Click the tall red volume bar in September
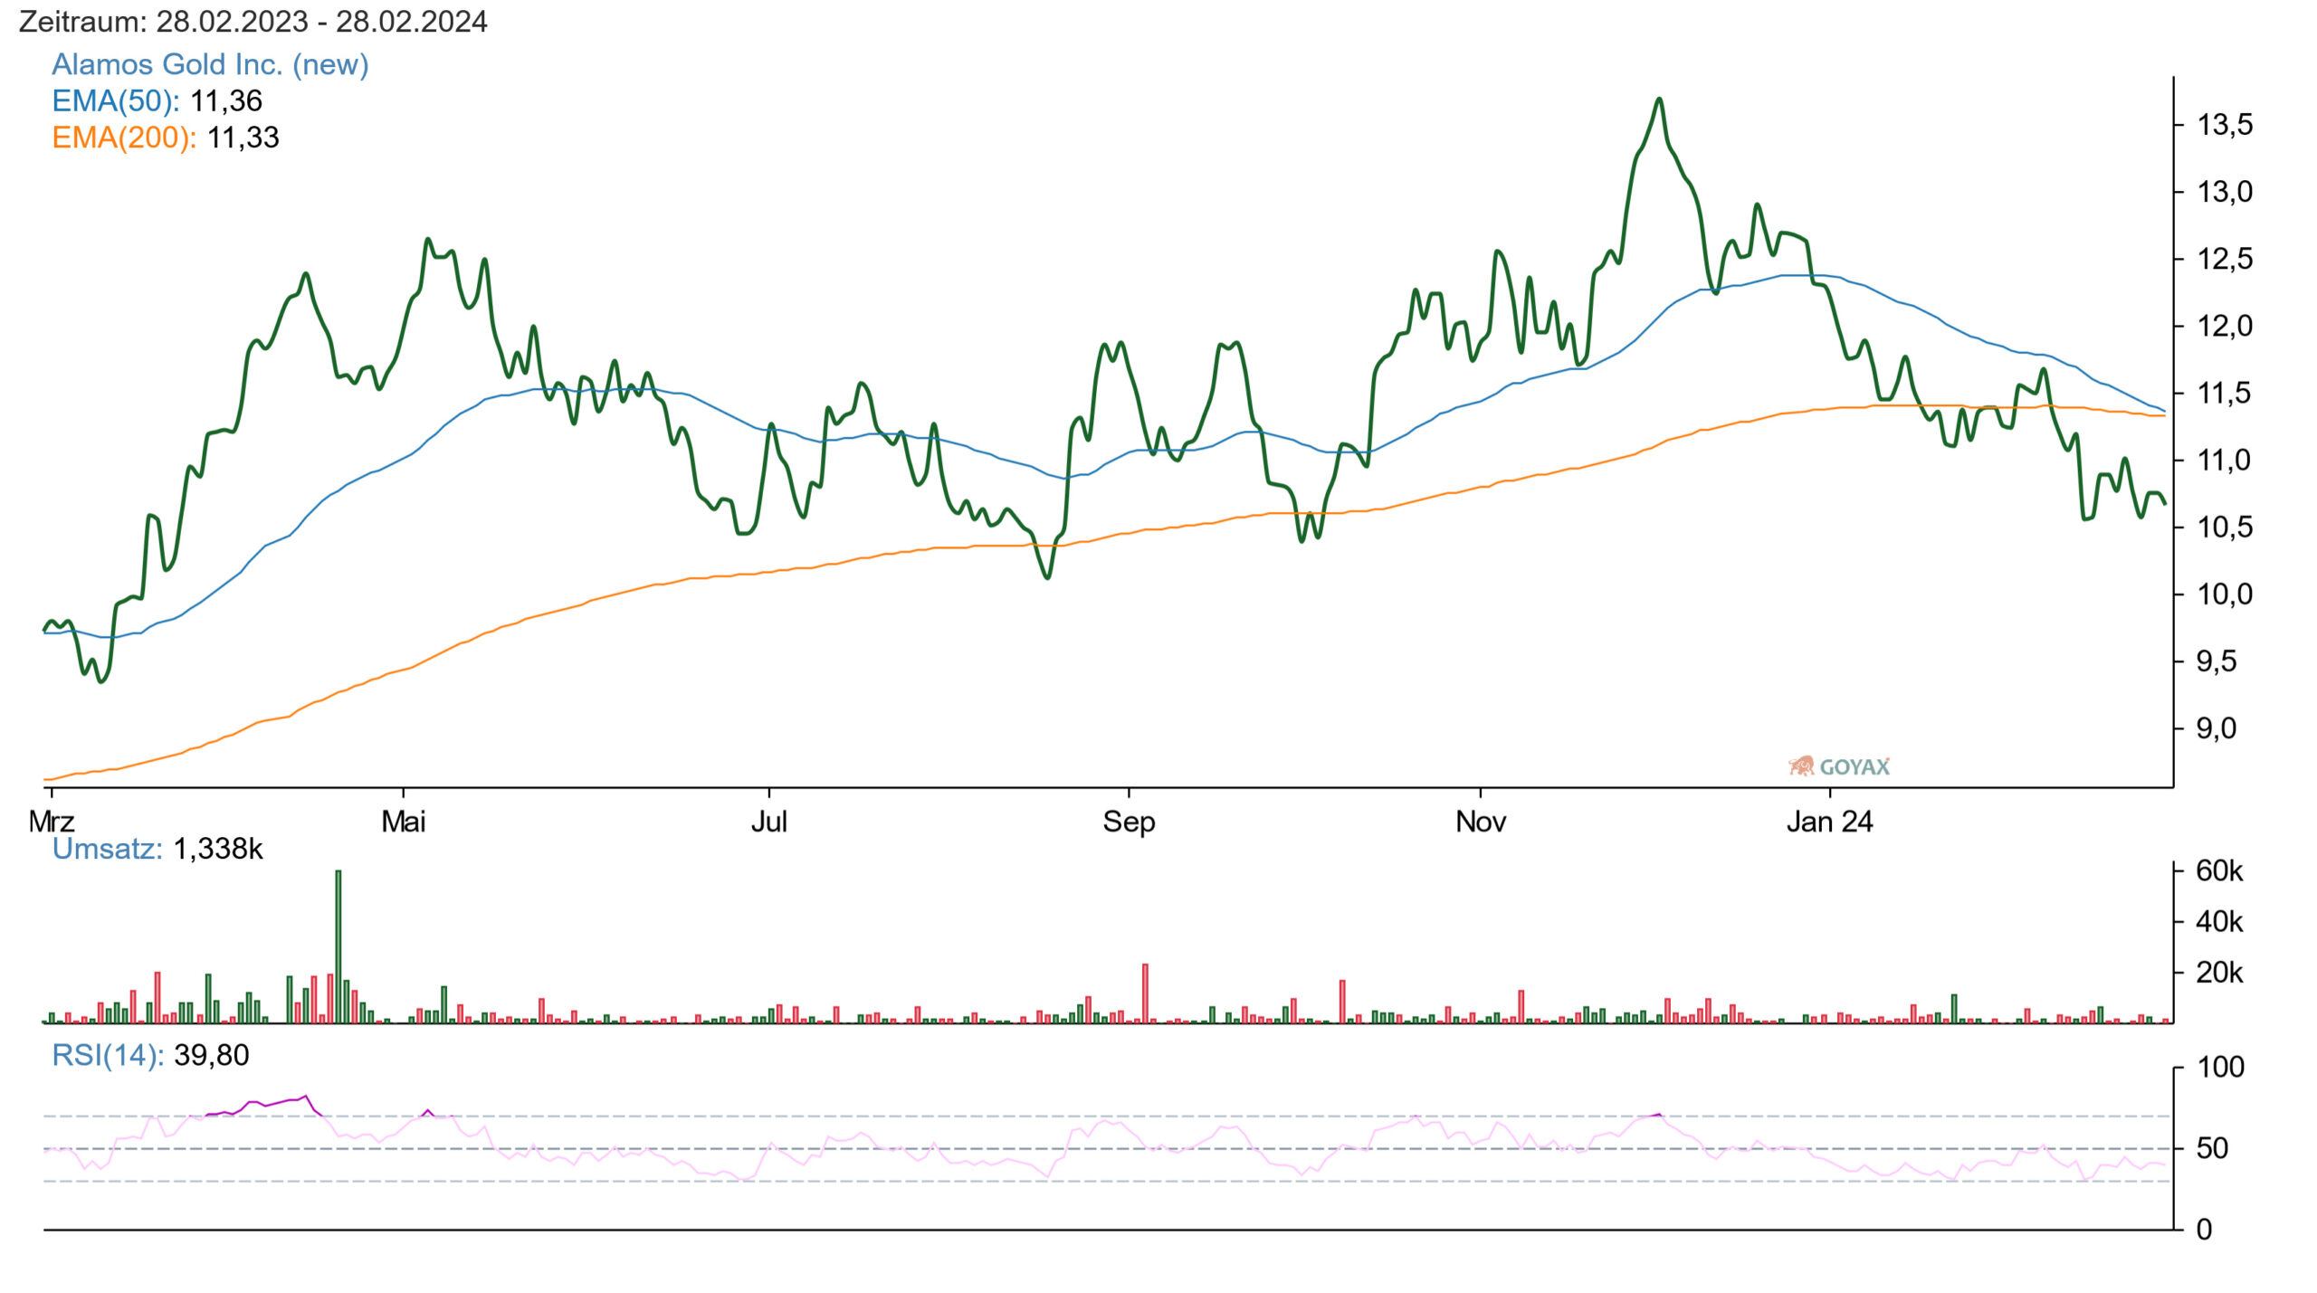This screenshot has height=1293, width=2317. [1145, 994]
